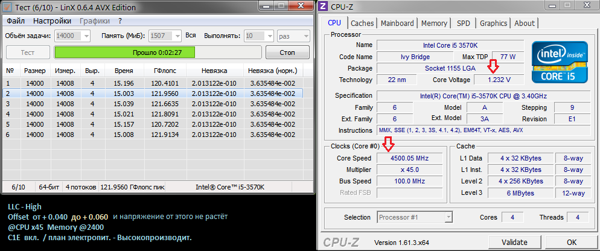Click the 4 потоков status bar cell
Image resolution: width=600 pixels, height=251 pixels.
point(81,187)
